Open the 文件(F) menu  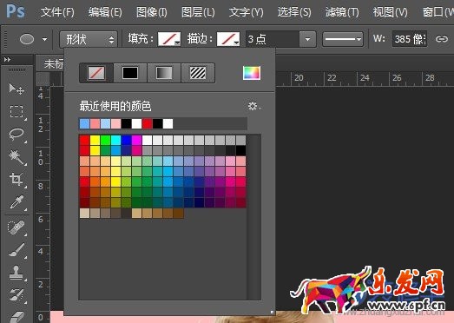(x=57, y=12)
